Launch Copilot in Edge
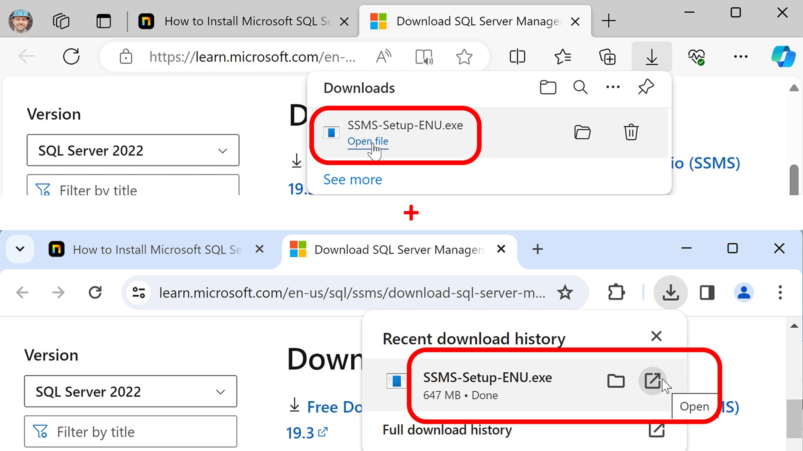Viewport: 803px width, 451px height. tap(783, 57)
